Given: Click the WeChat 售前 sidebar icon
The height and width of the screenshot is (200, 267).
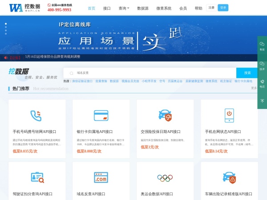Looking at the screenshot, I should (262, 46).
